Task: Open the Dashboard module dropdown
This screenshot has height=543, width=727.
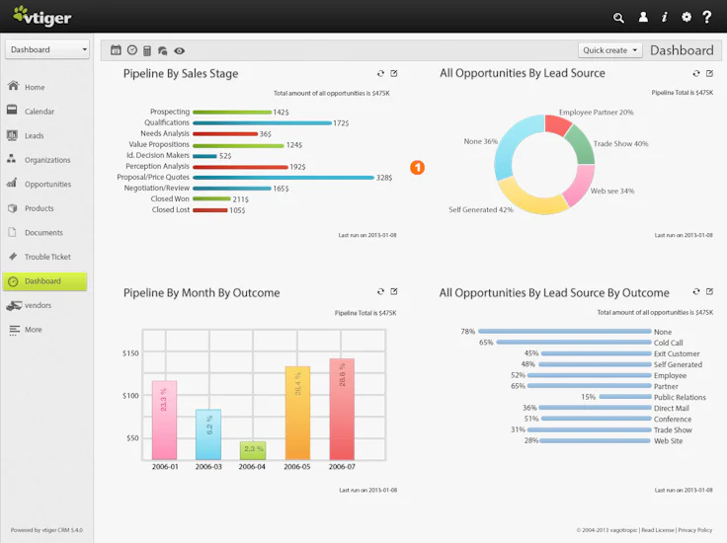Action: 47,49
